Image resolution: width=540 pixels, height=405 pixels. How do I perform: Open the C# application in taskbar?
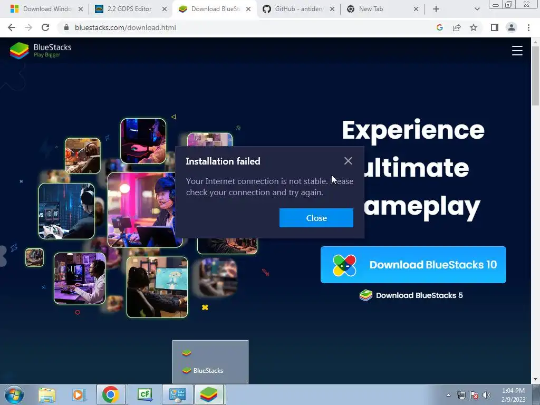coord(144,394)
